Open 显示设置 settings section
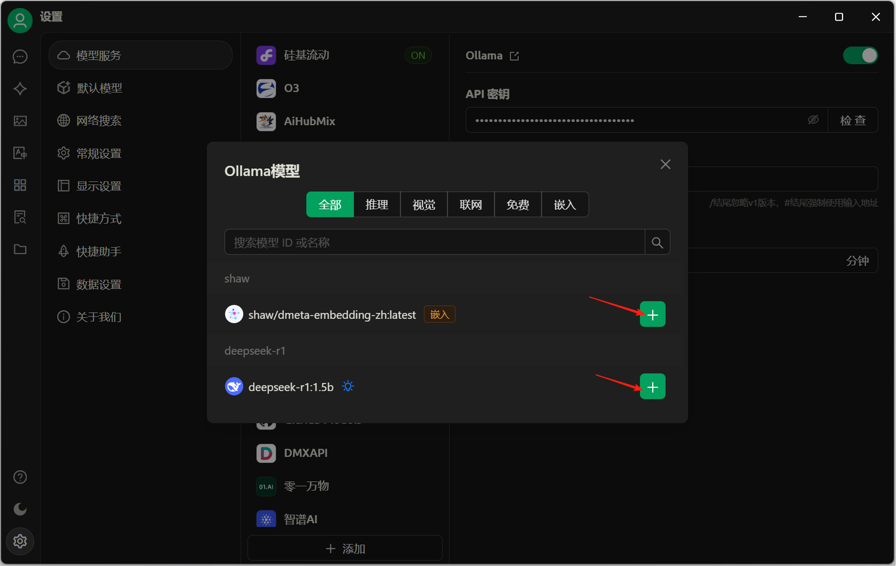 point(141,186)
